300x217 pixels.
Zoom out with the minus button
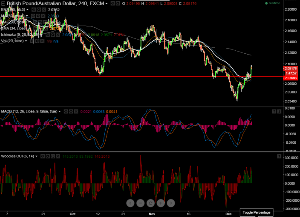tap(141, 203)
